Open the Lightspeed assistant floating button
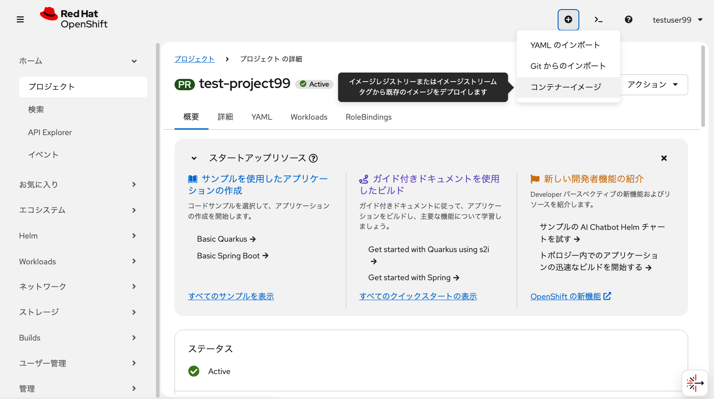This screenshot has width=714, height=399. [695, 383]
